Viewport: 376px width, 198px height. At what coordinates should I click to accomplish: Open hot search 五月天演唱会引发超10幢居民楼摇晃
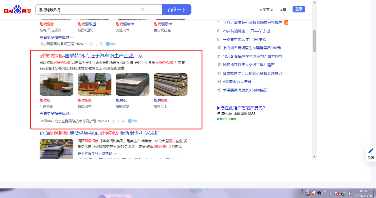point(253,22)
